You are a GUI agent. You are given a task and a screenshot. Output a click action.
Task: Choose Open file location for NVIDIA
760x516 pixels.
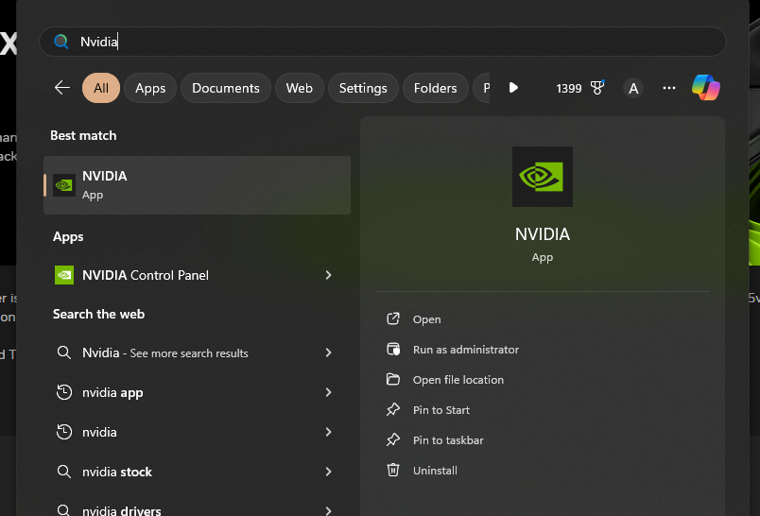458,380
